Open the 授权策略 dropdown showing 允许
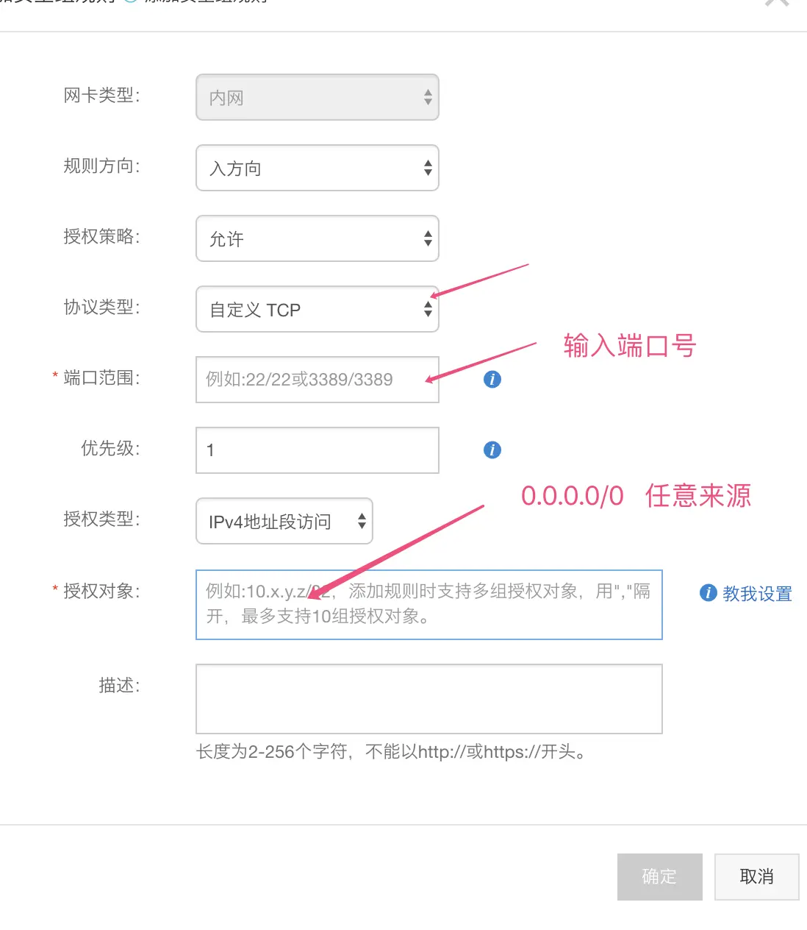807x930 pixels. [x=318, y=238]
